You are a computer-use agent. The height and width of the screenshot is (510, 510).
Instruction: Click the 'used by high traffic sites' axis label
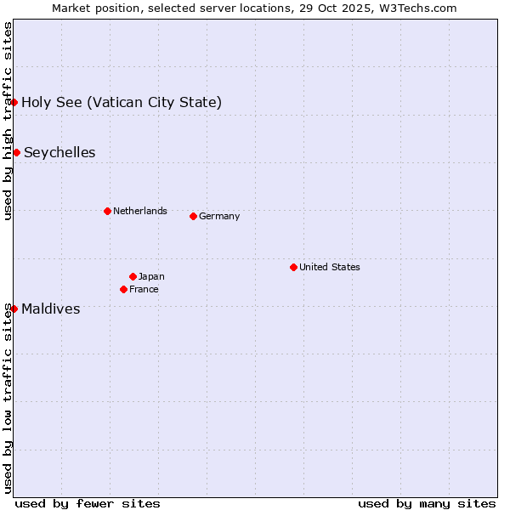[8, 121]
